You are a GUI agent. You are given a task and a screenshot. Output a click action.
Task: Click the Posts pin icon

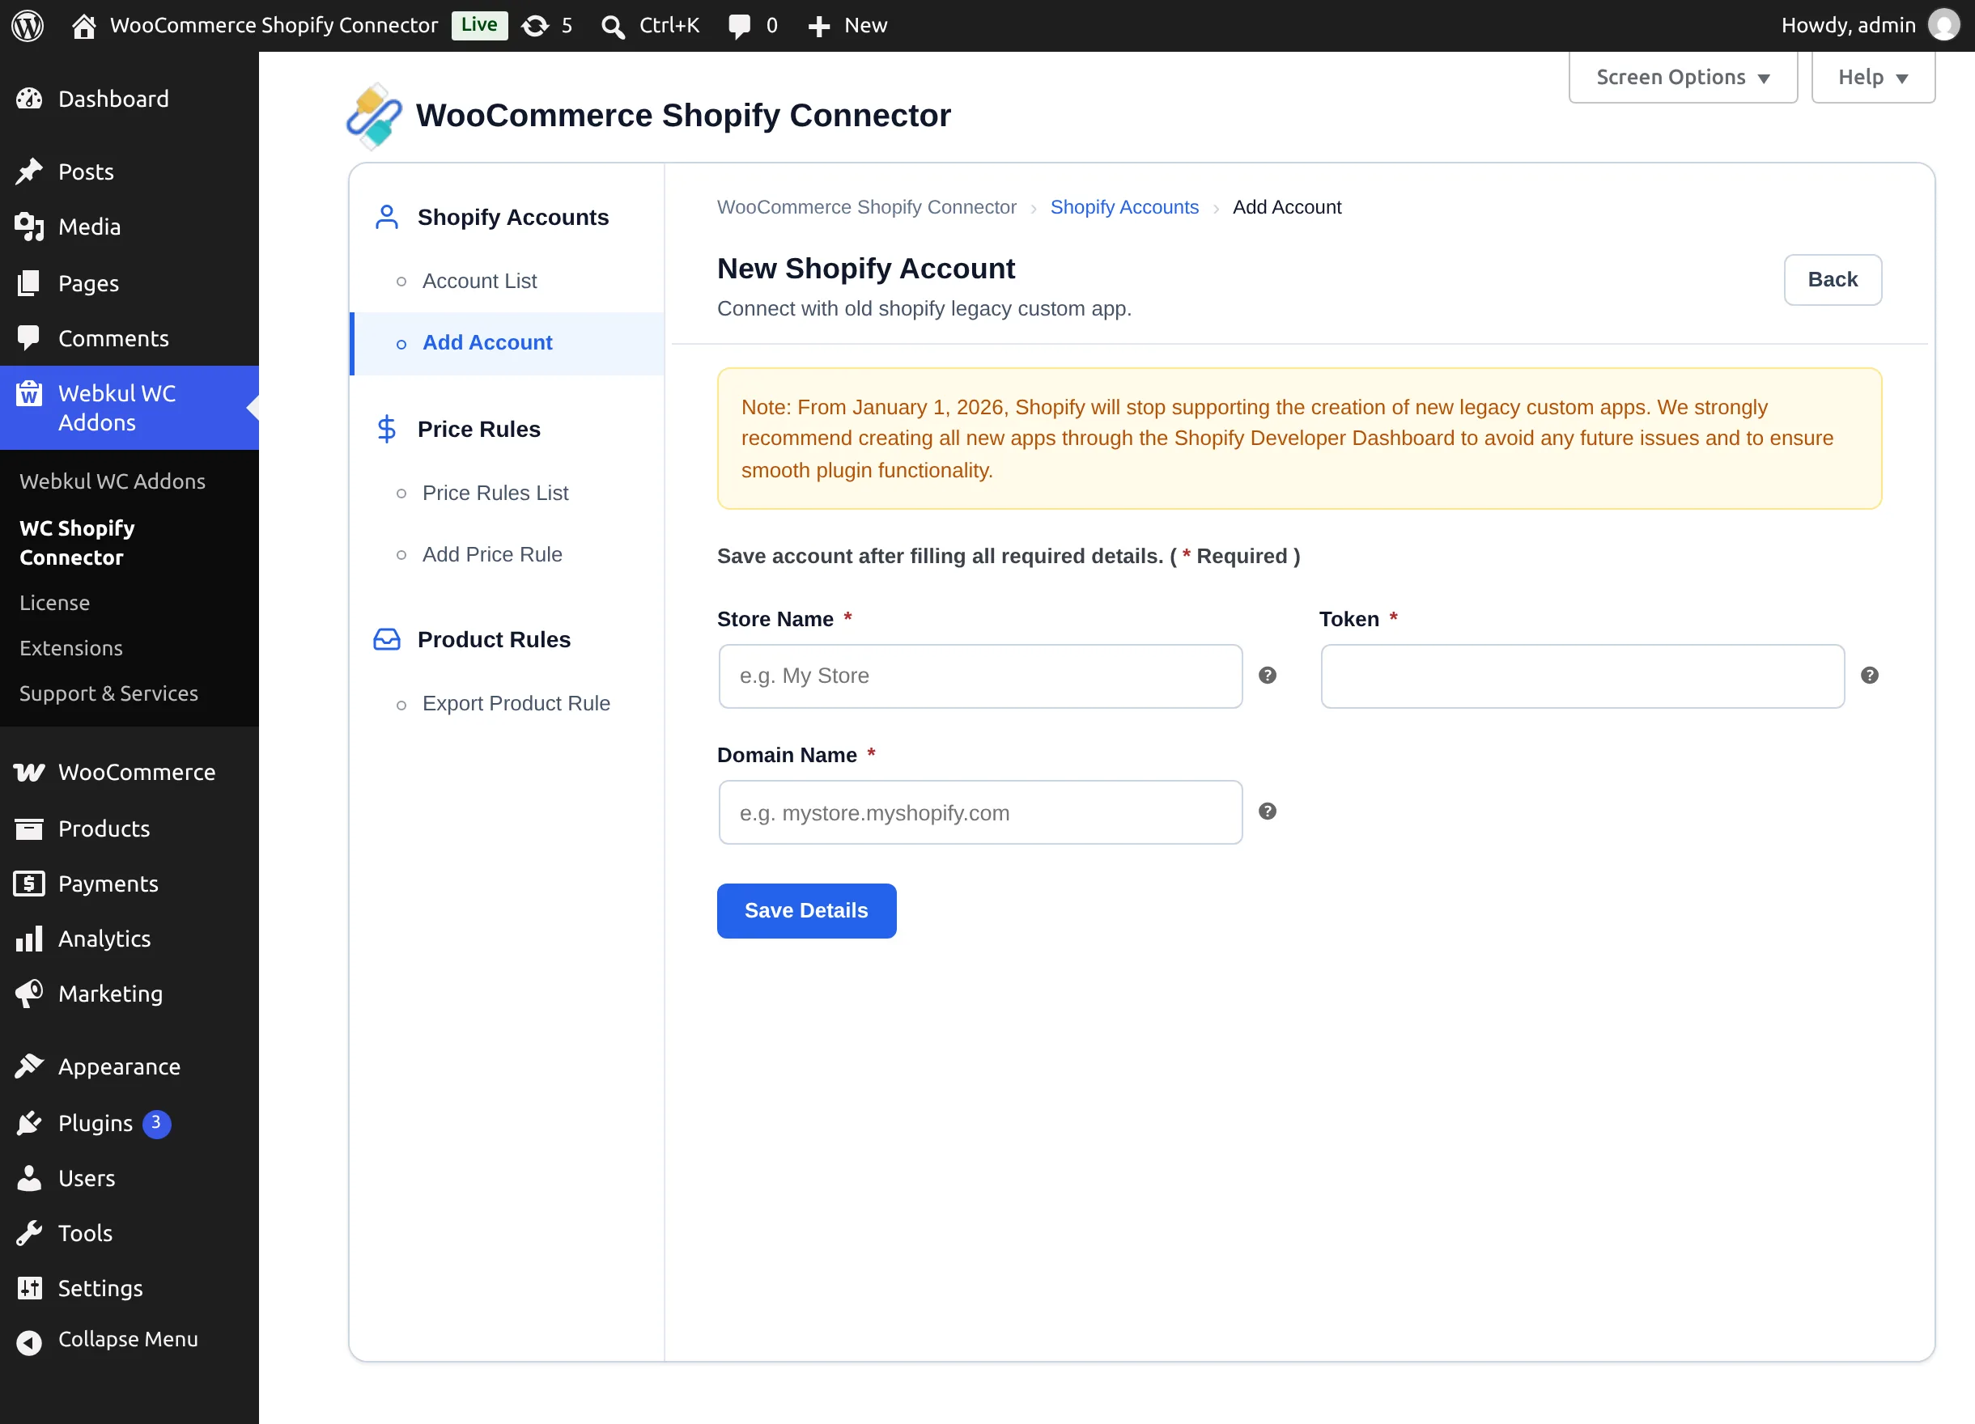click(29, 172)
